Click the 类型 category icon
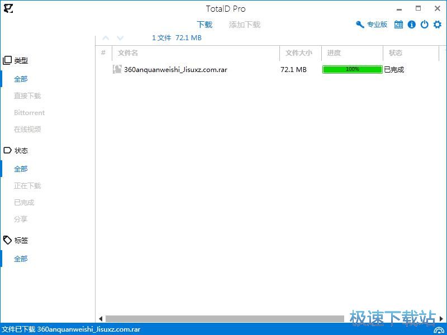 pos(7,60)
